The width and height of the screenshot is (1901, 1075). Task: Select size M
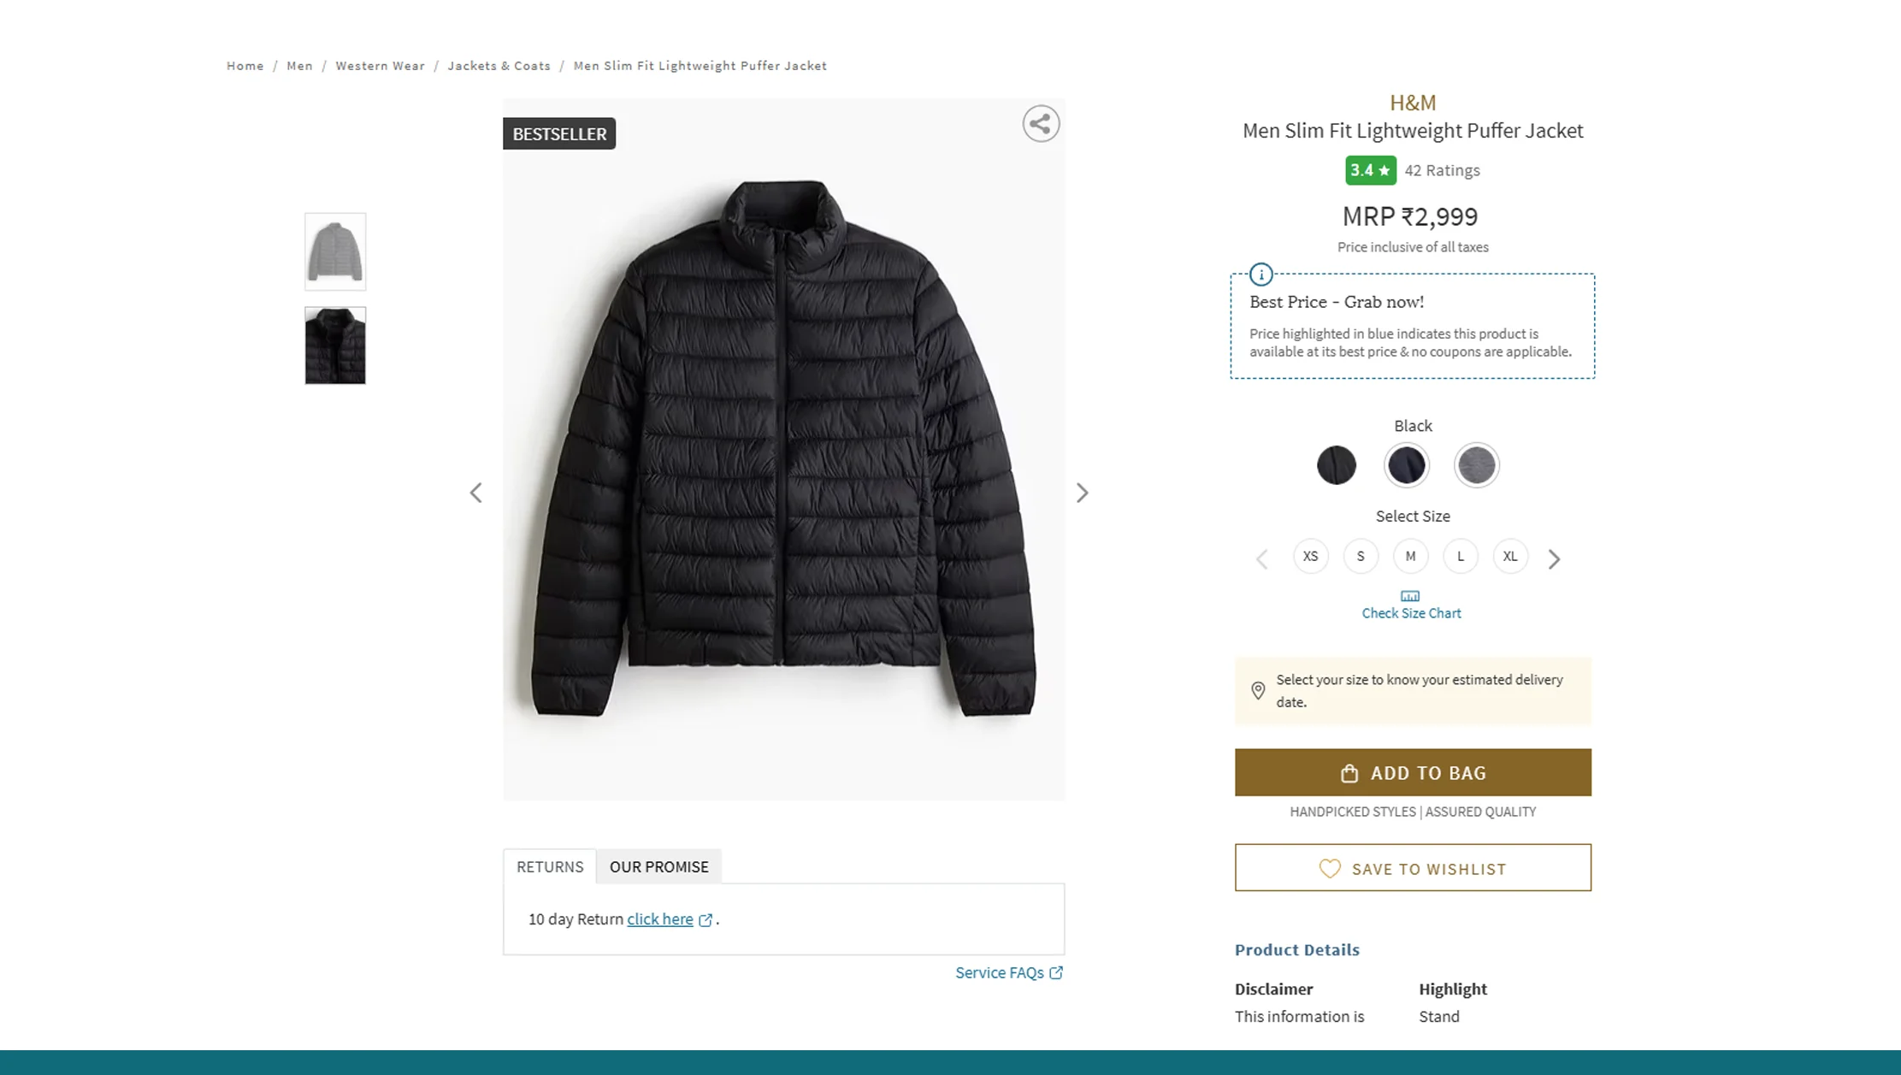(1410, 556)
